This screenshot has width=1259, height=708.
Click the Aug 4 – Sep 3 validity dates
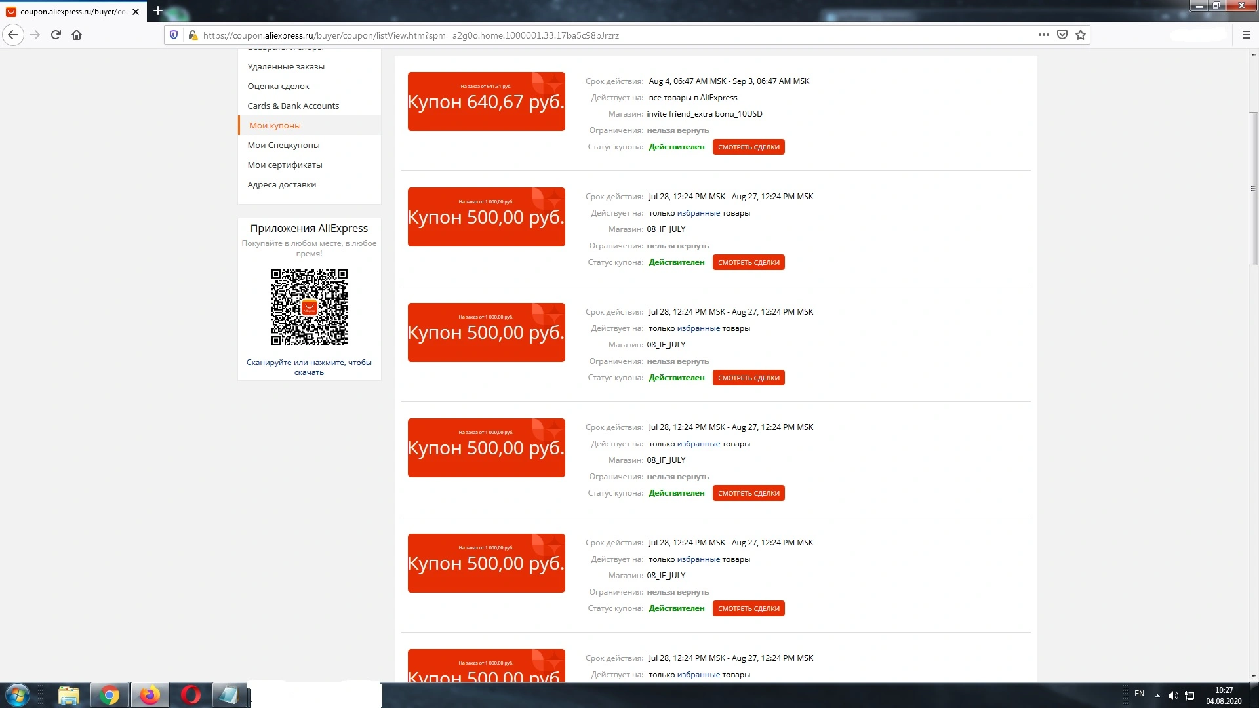[x=729, y=81]
